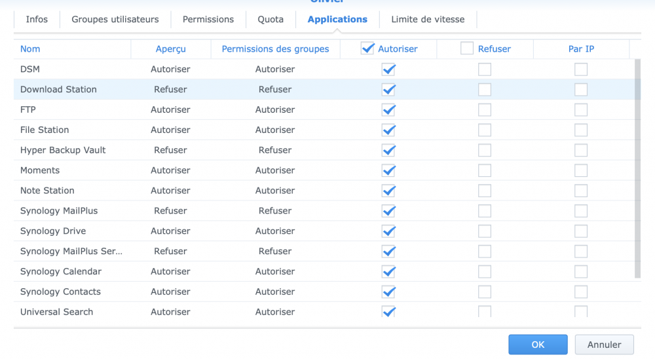655x359 pixels.
Task: Confirm changes with the OK button
Action: 538,345
